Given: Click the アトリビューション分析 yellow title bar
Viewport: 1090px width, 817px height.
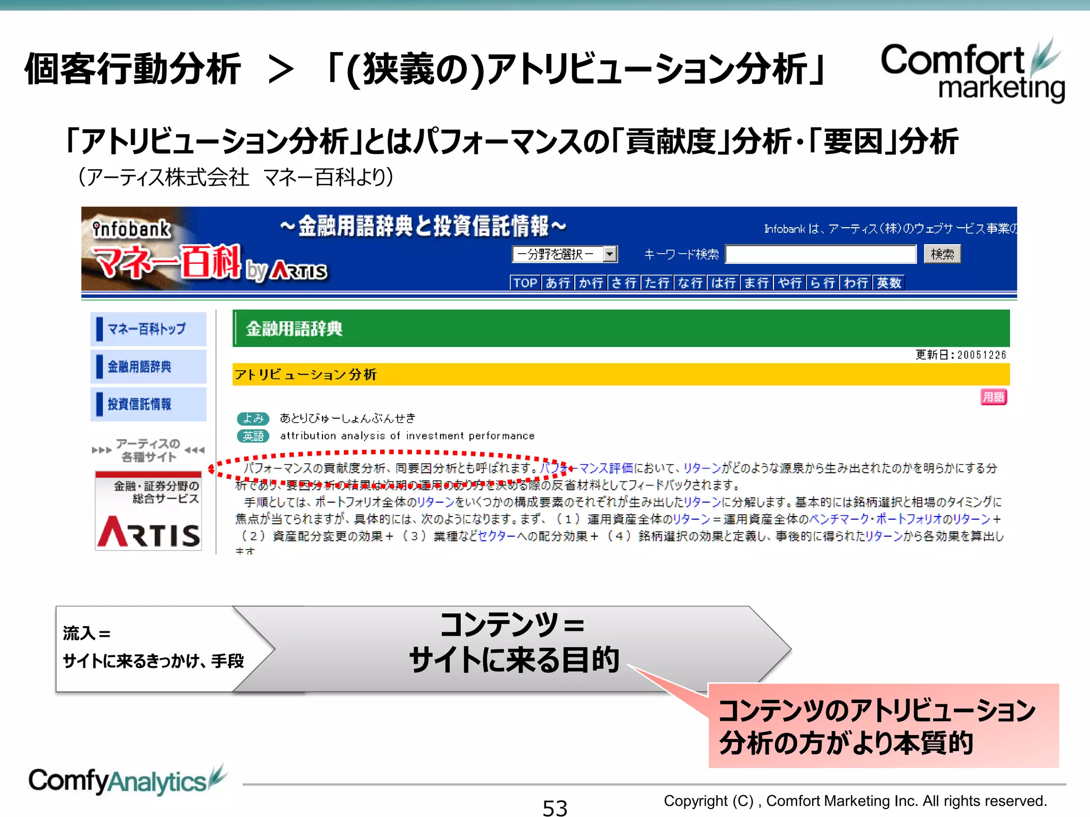Looking at the screenshot, I should (x=621, y=374).
